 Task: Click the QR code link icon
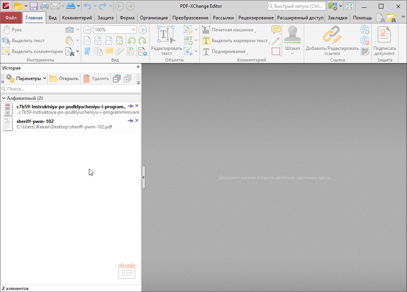pos(365,52)
